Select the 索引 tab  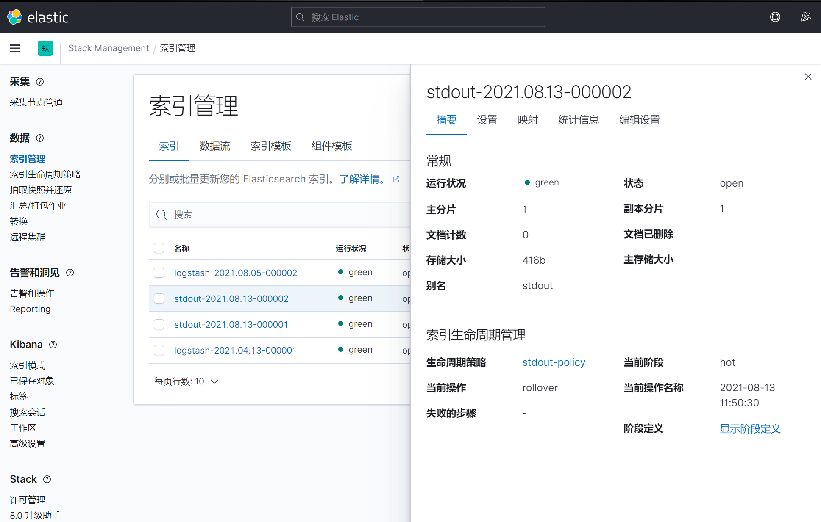pyautogui.click(x=169, y=146)
